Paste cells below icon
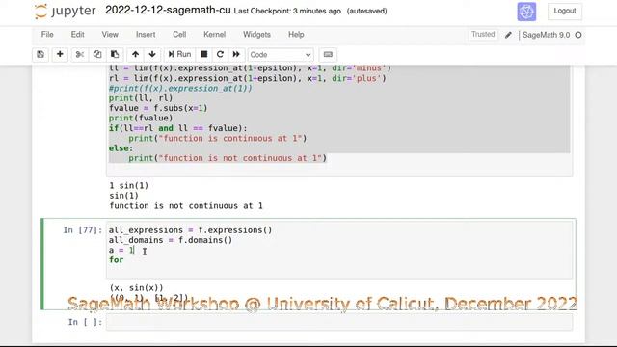Image resolution: width=617 pixels, height=347 pixels. (115, 54)
